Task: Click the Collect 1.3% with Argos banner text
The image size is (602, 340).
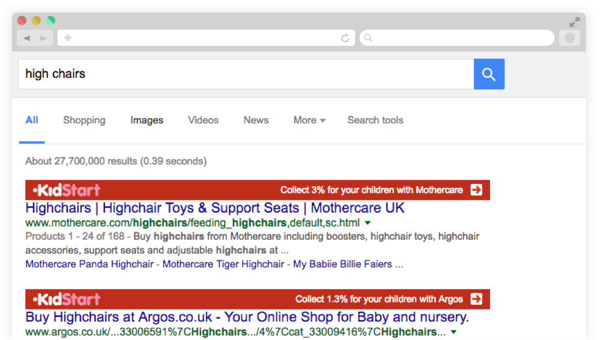Action: point(379,299)
